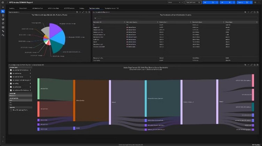The image size is (262, 146).
Task: Switch to the Inventory tab
Action: pyautogui.click(x=12, y=8)
